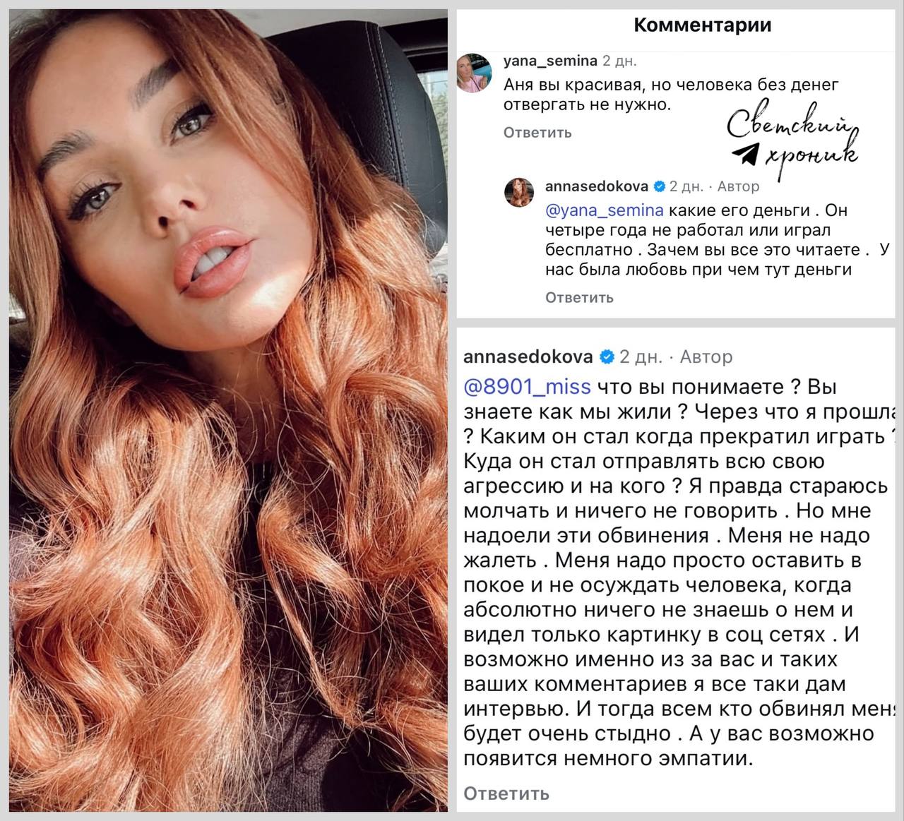
Task: Click annasedokova avatar in reply
Action: coord(519,192)
